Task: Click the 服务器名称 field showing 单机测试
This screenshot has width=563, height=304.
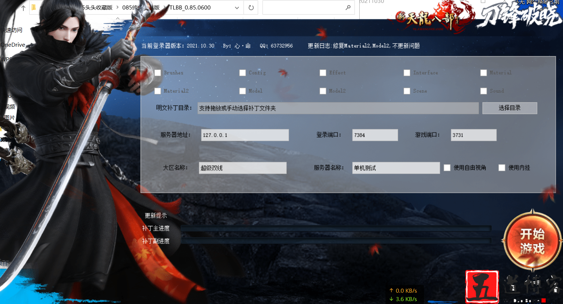Action: (x=396, y=168)
